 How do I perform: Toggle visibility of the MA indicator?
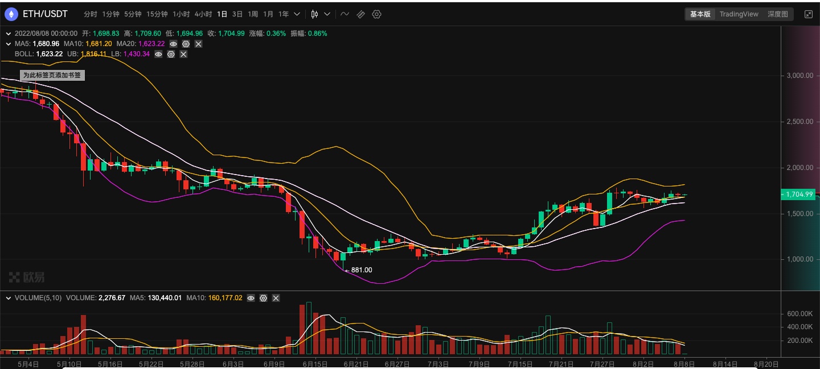pos(173,44)
